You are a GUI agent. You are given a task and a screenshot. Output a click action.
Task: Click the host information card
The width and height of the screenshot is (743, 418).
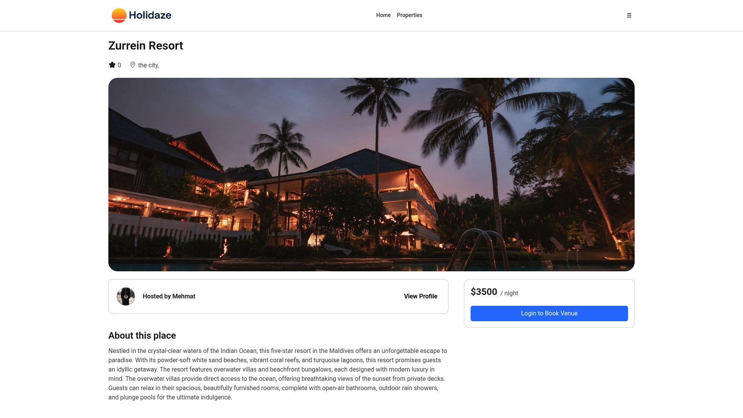coord(278,296)
